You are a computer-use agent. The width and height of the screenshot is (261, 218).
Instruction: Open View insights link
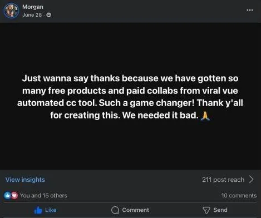25,180
